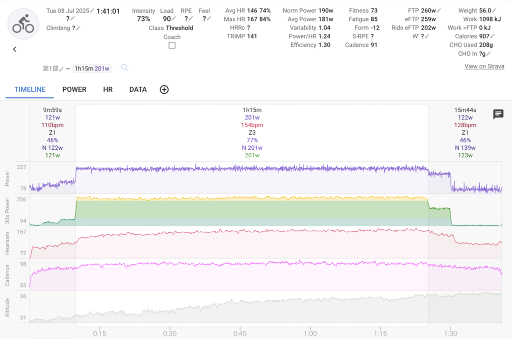Go back using the left chevron arrow

14,49
